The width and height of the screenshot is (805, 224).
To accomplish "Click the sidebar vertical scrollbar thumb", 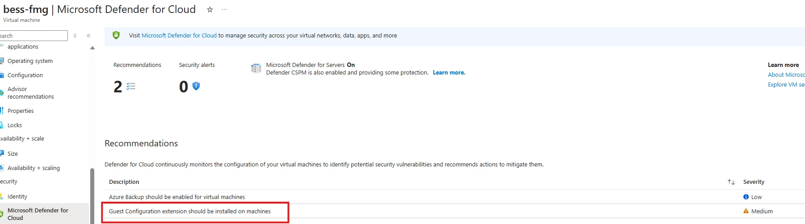I will point(92,196).
